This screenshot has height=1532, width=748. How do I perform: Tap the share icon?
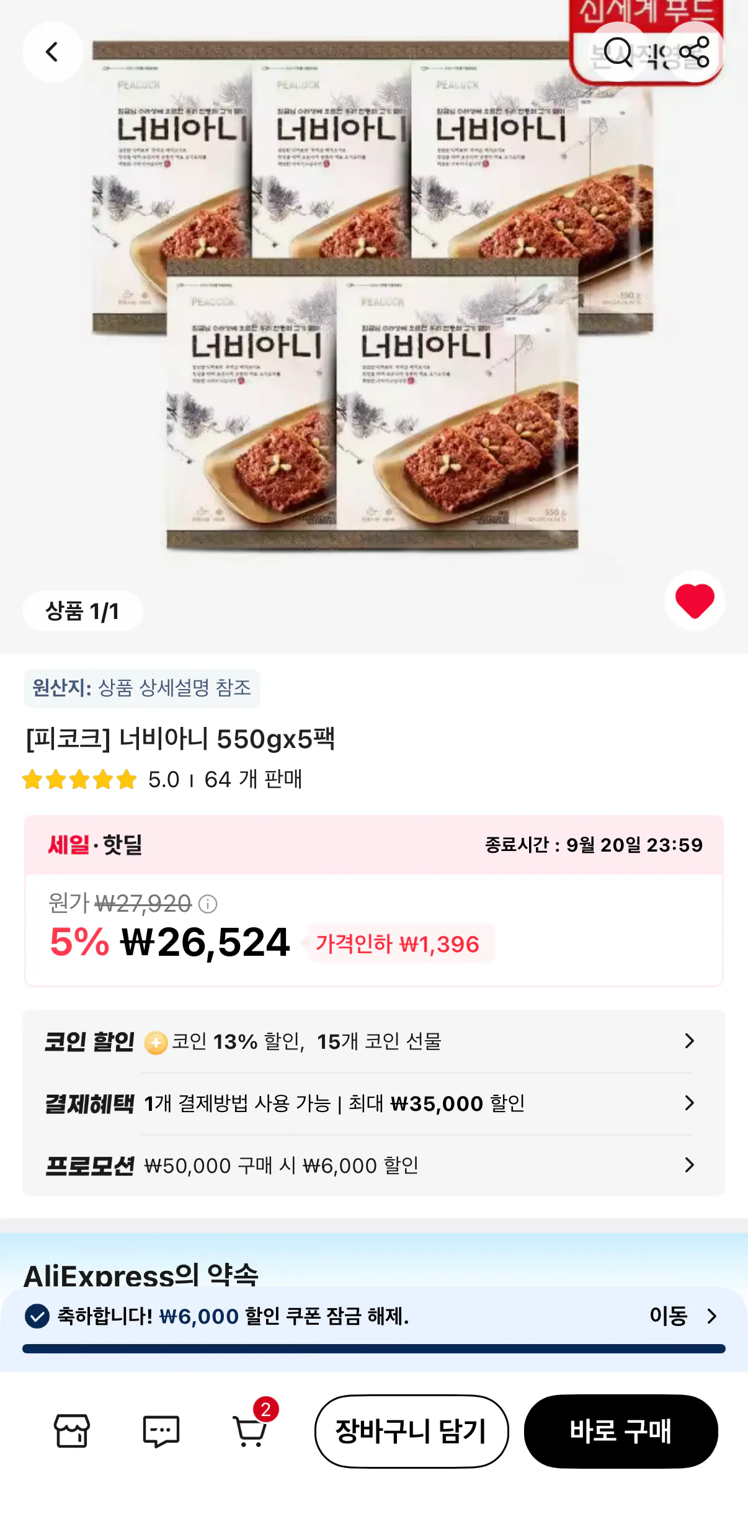coord(694,52)
